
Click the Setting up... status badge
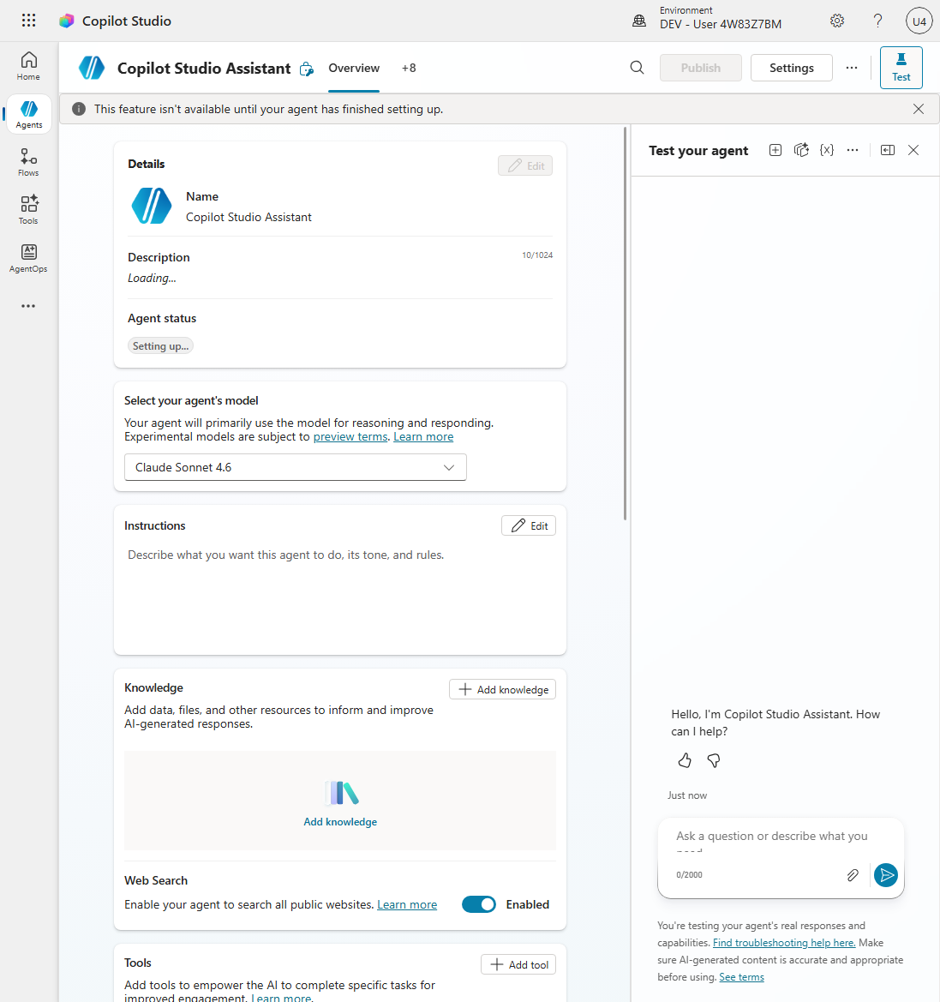coord(160,346)
